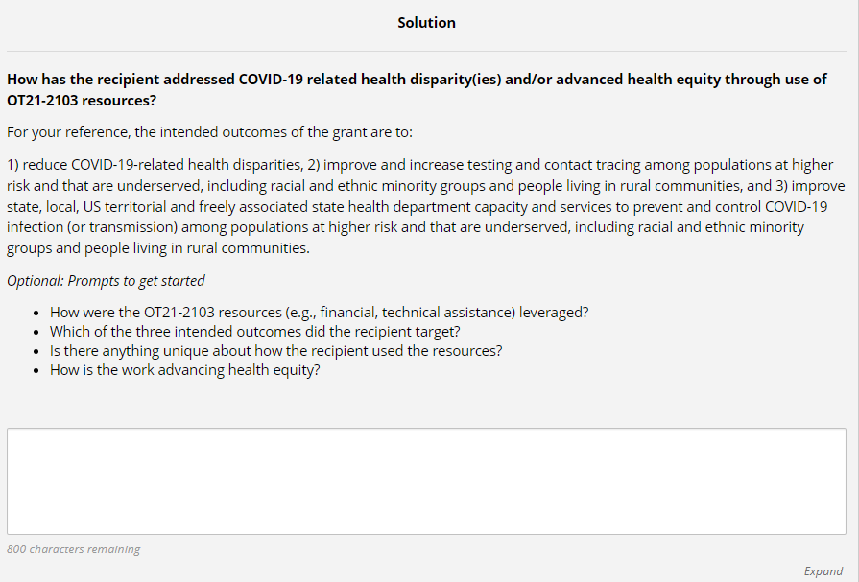Click prompt 'Which of the three intended outcomes'
859x582 pixels.
point(255,332)
